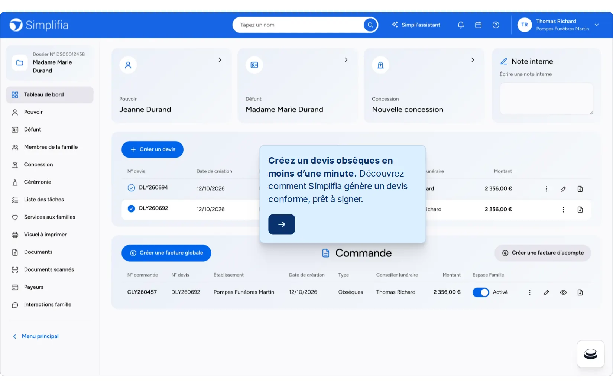Download devis DLY260694 document icon
The image size is (613, 388).
tap(580, 189)
